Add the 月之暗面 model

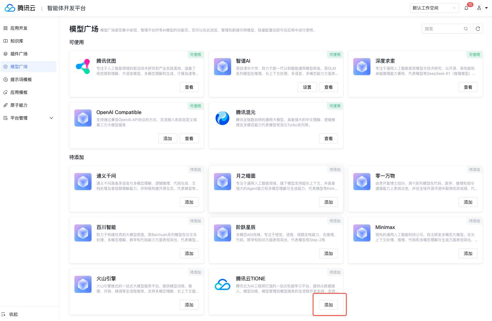click(x=329, y=202)
